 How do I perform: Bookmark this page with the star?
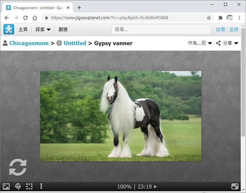point(209,18)
